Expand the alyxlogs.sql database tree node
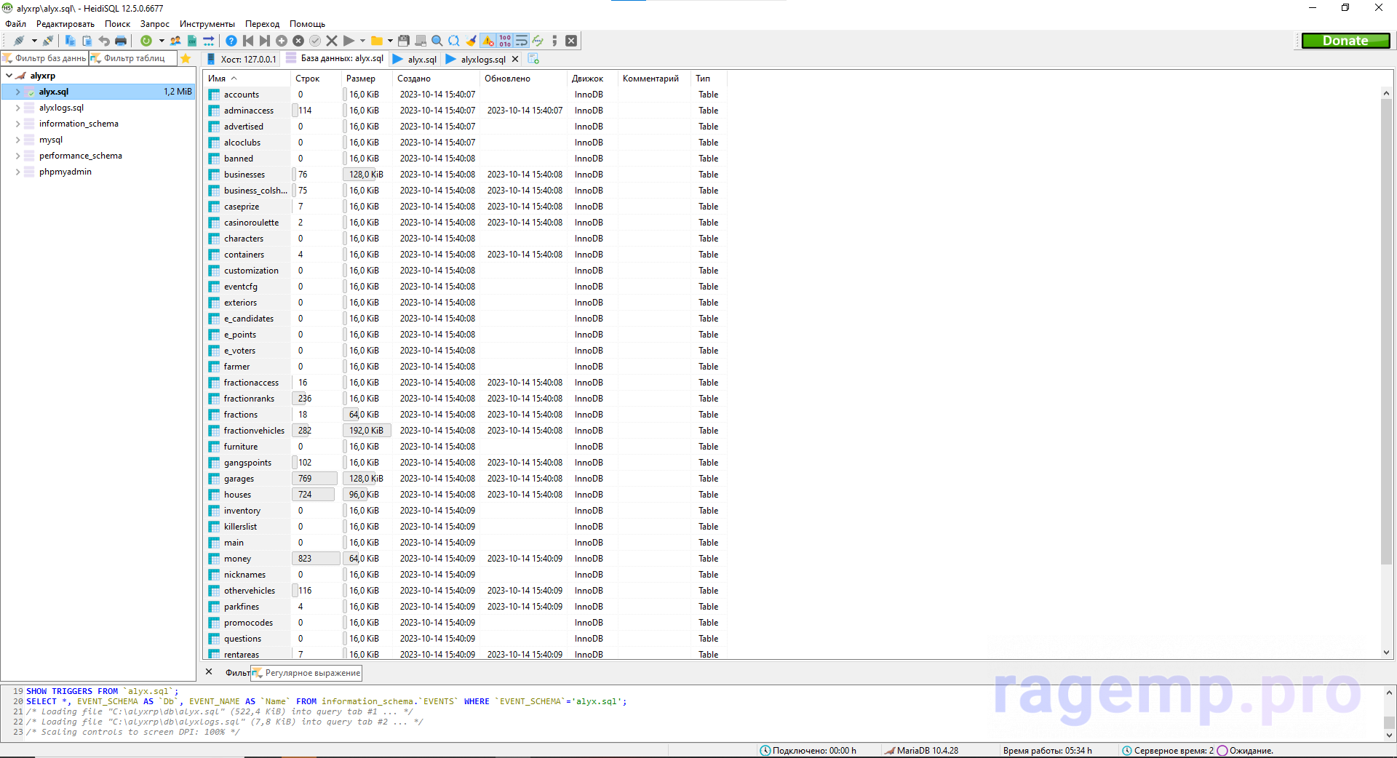Viewport: 1397px width, 758px height. pos(17,108)
